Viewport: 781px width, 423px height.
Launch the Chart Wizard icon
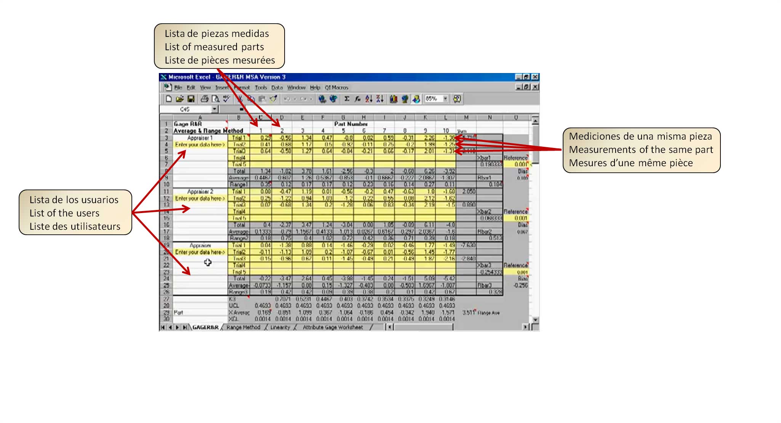coord(394,99)
